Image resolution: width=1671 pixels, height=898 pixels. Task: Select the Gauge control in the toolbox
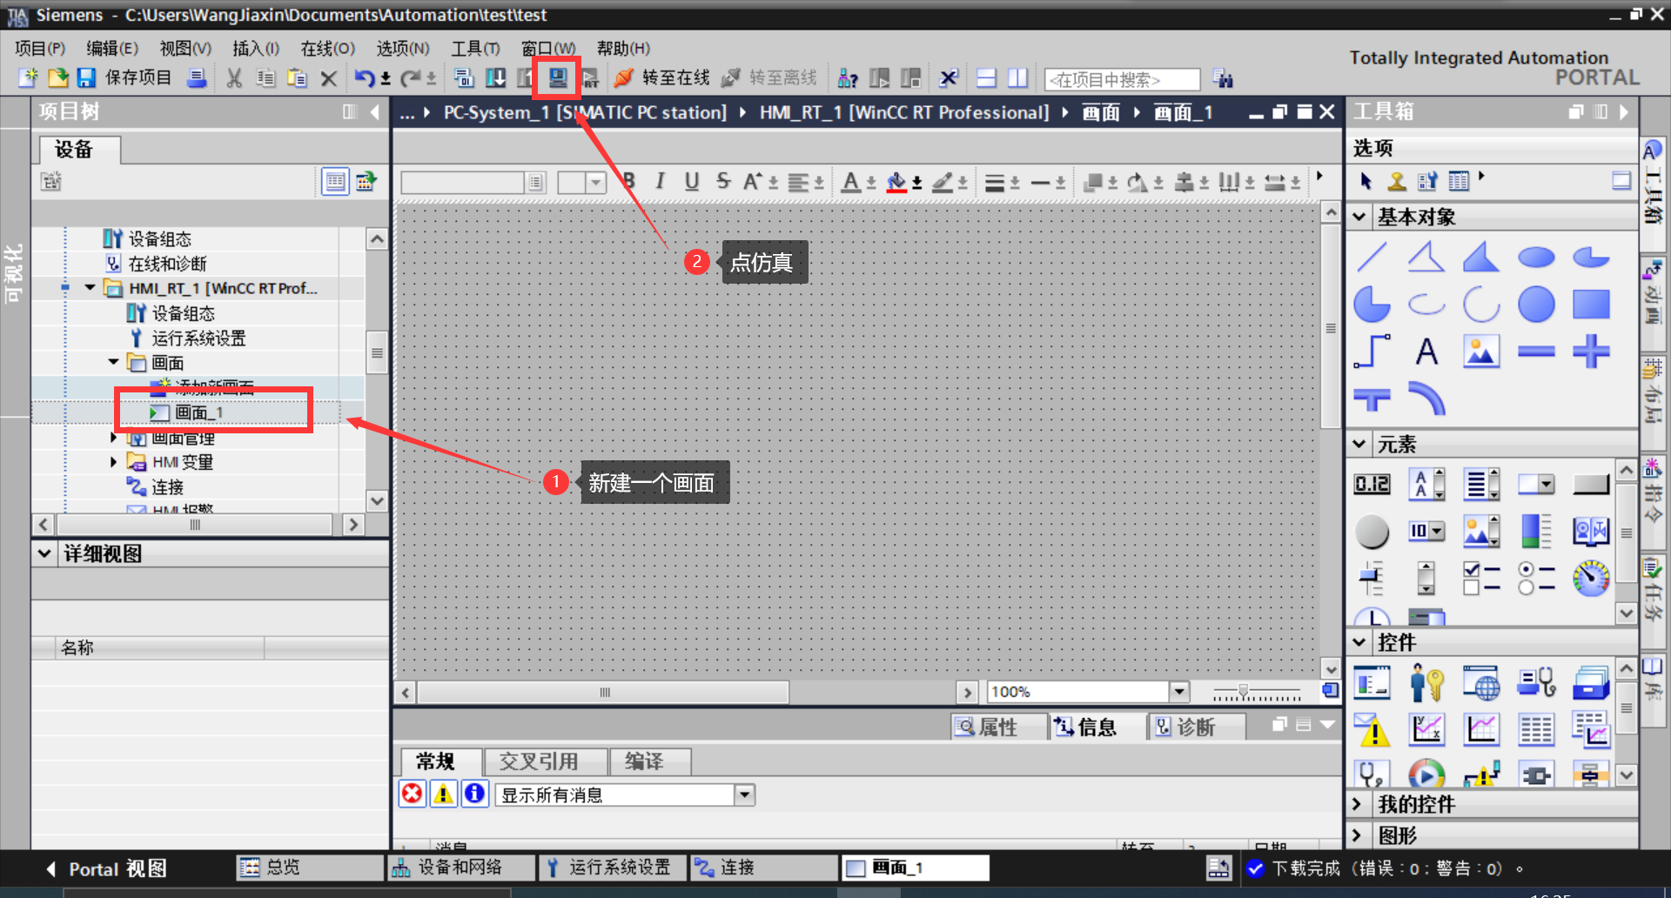[x=1591, y=577]
